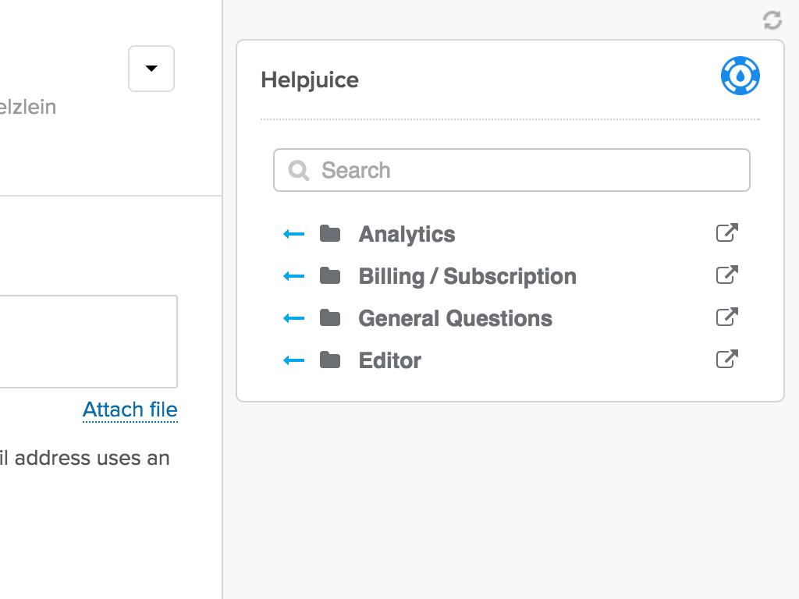Image resolution: width=799 pixels, height=599 pixels.
Task: Select the General Questions category
Action: click(x=454, y=318)
